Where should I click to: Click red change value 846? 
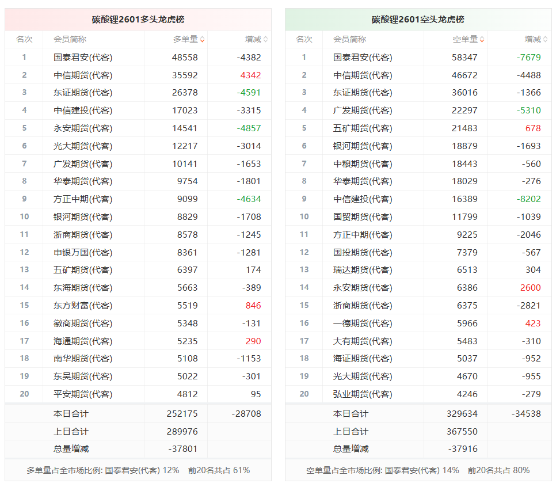pos(253,306)
